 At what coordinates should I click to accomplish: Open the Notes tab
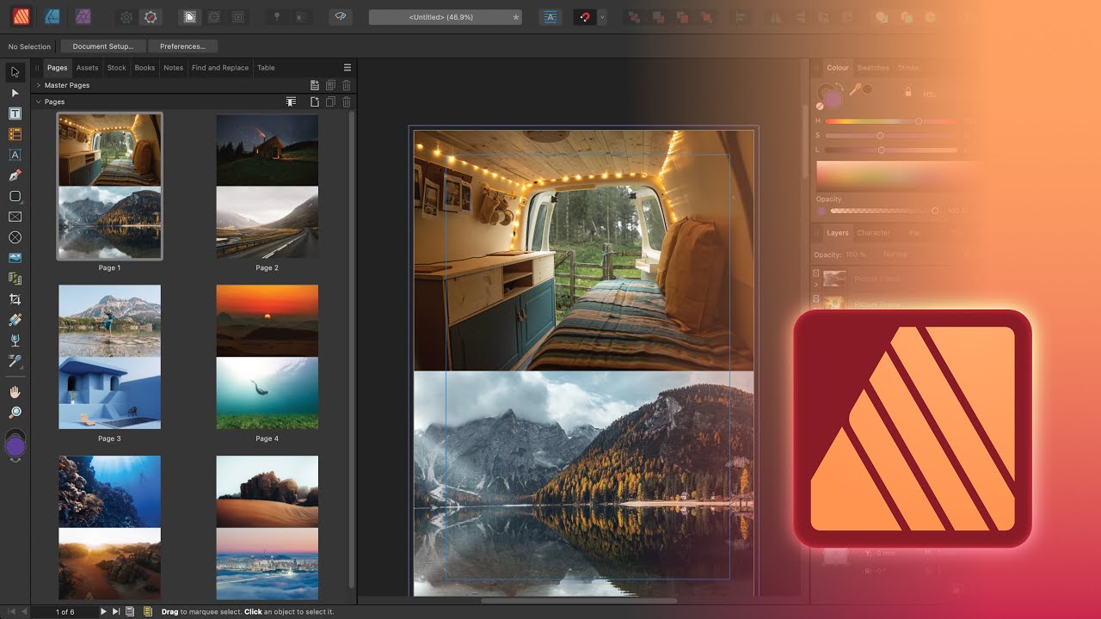[x=174, y=68]
